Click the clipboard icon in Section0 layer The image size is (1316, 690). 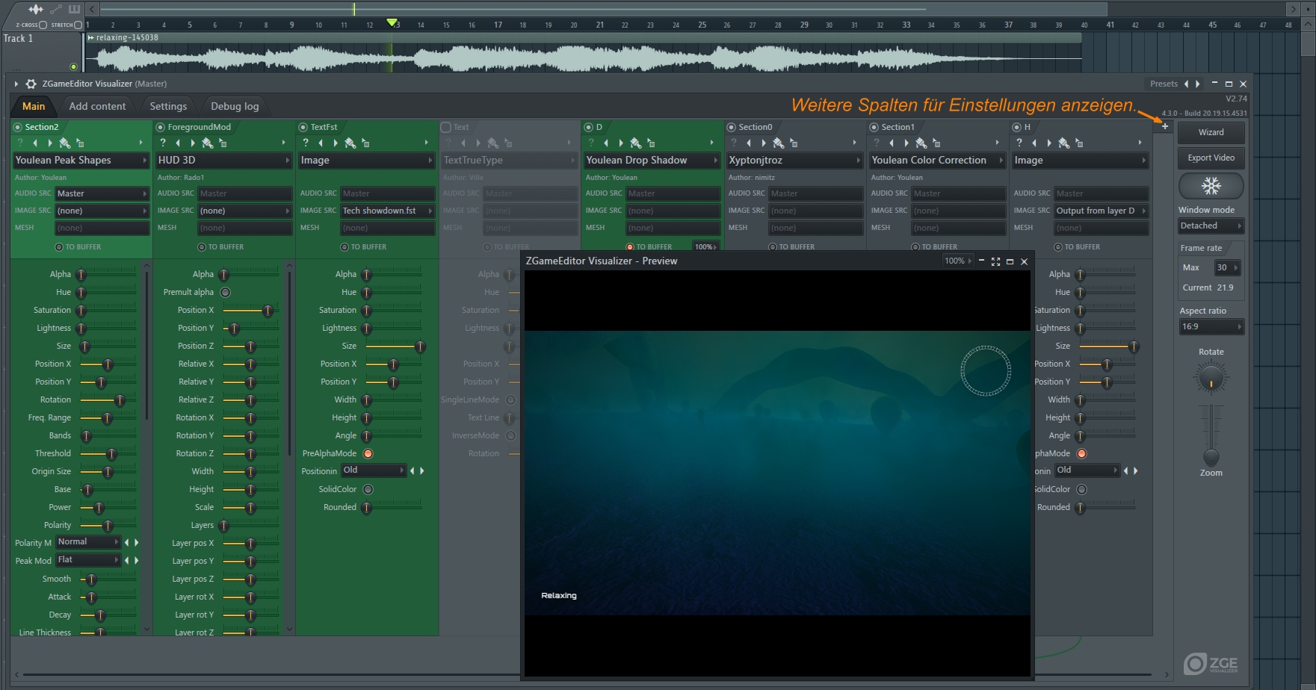794,143
